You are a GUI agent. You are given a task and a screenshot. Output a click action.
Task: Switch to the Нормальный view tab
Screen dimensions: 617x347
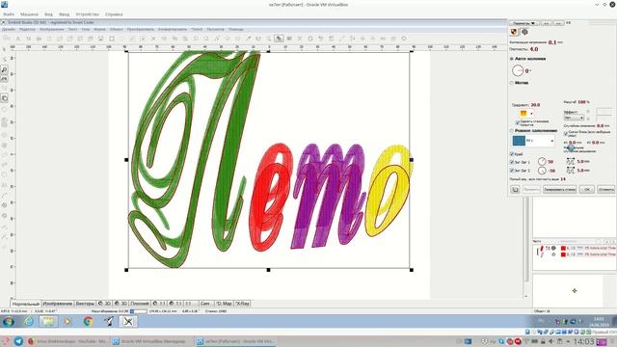click(x=26, y=304)
